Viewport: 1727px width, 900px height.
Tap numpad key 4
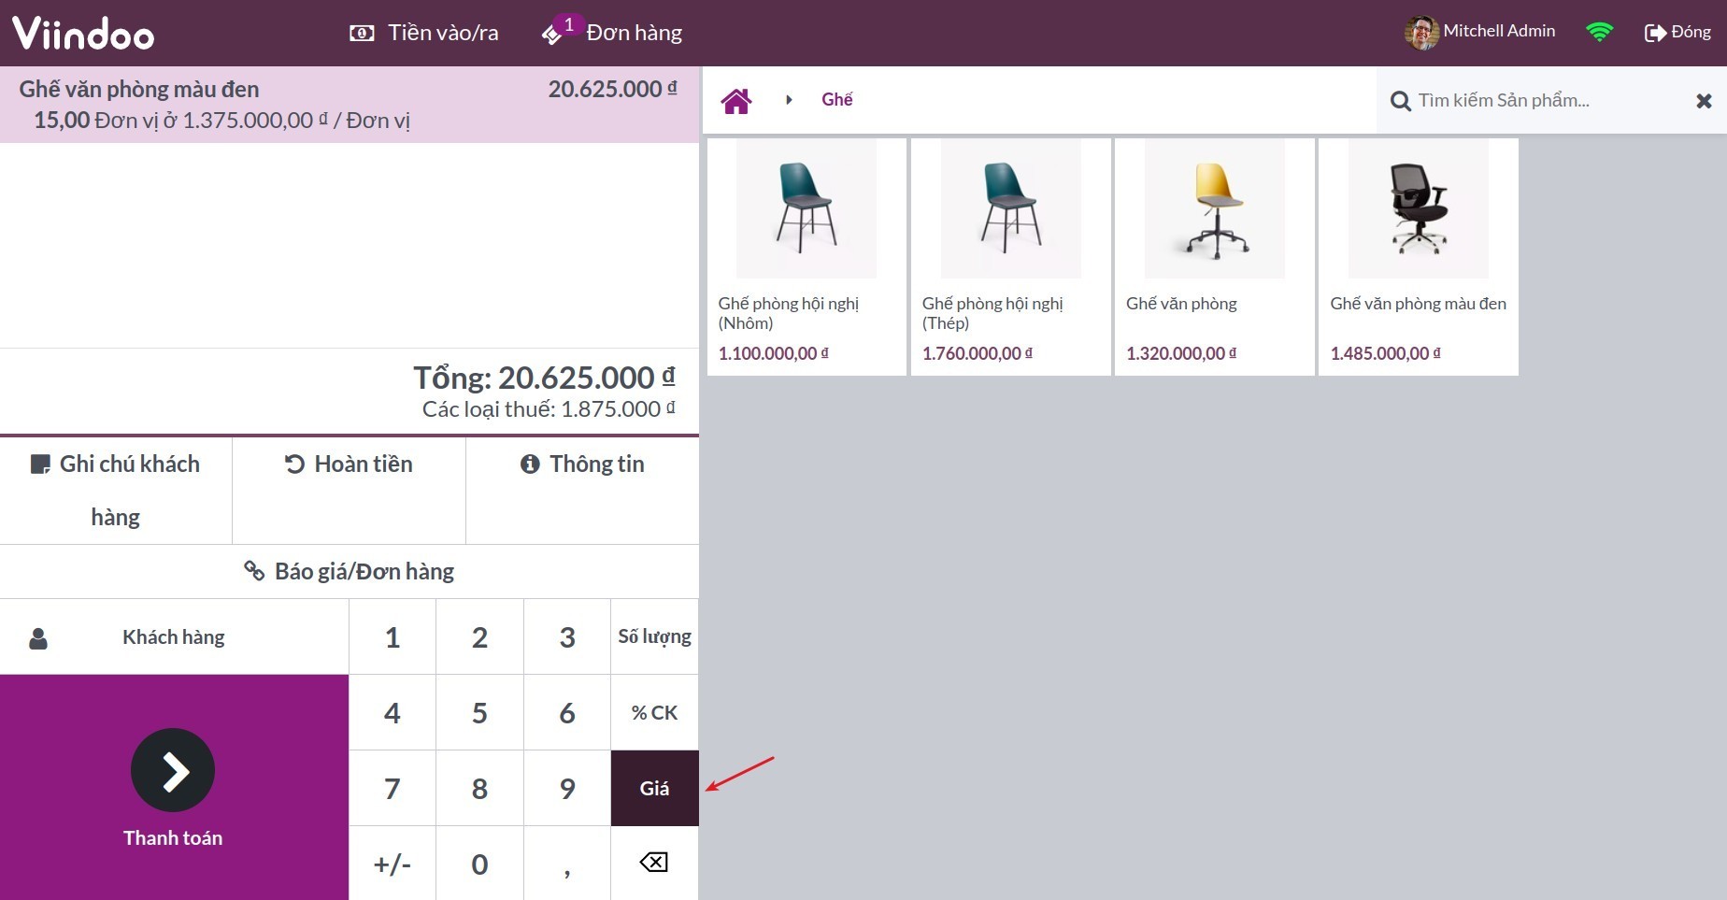392,713
